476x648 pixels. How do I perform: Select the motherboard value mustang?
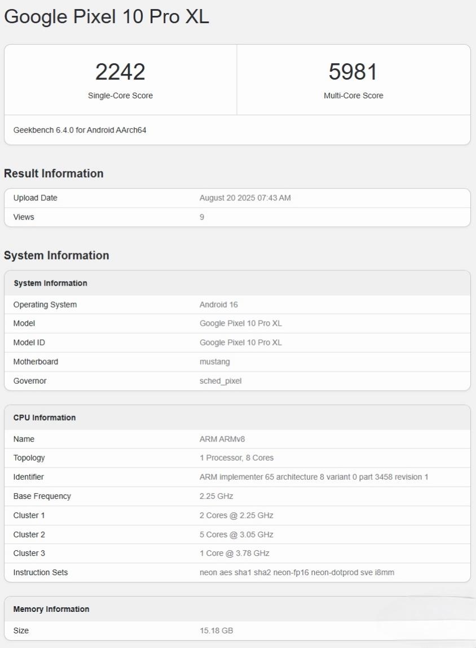215,362
